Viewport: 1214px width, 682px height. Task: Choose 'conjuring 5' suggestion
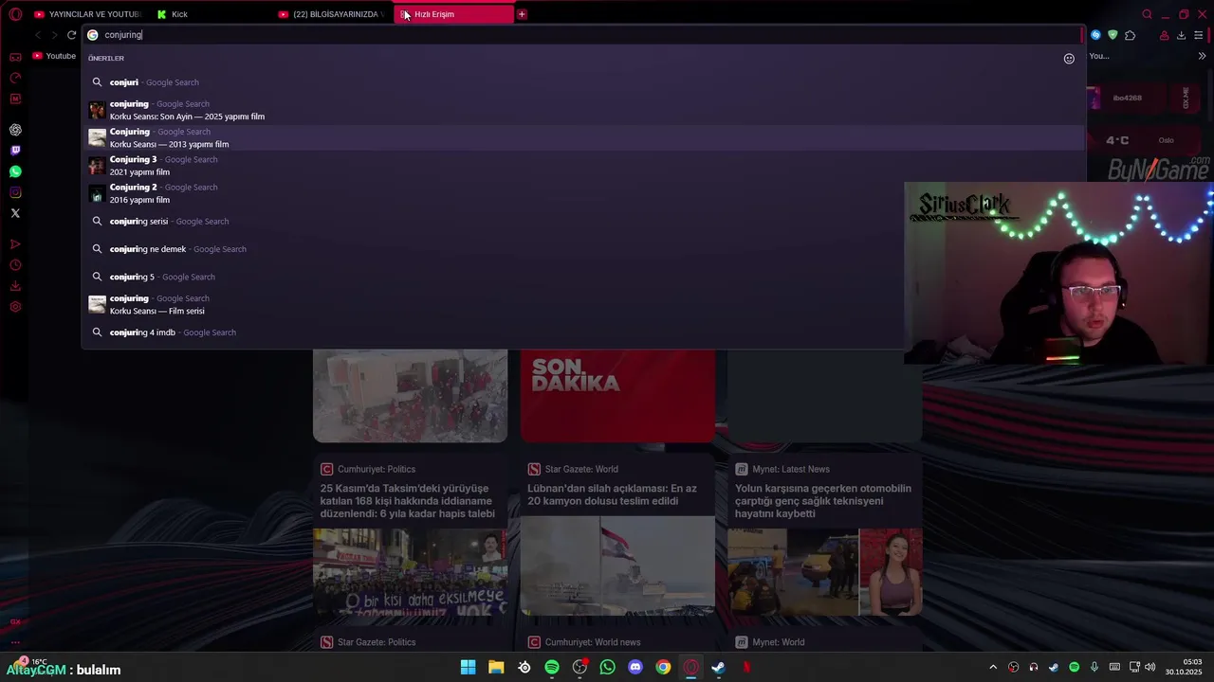(x=582, y=277)
